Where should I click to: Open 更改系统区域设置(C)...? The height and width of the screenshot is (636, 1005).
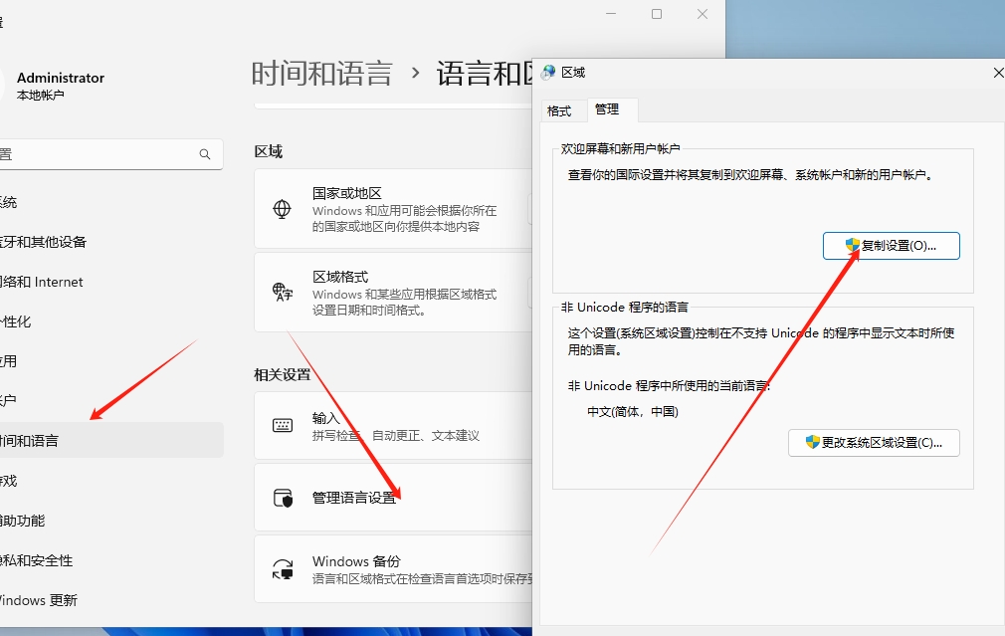(874, 442)
